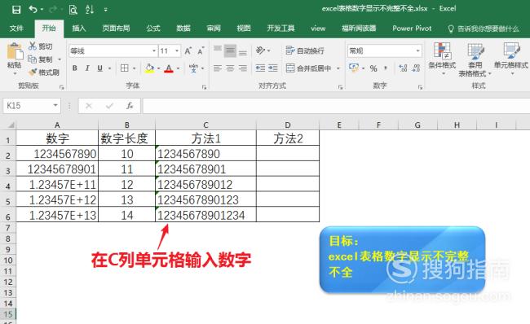Select the 方法2 header cell
This screenshot has width=530, height=324.
(x=288, y=138)
